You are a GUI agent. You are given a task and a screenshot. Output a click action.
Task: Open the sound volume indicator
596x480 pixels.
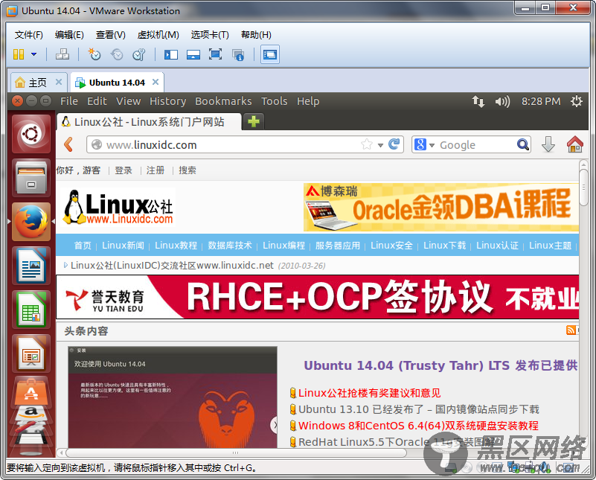502,101
